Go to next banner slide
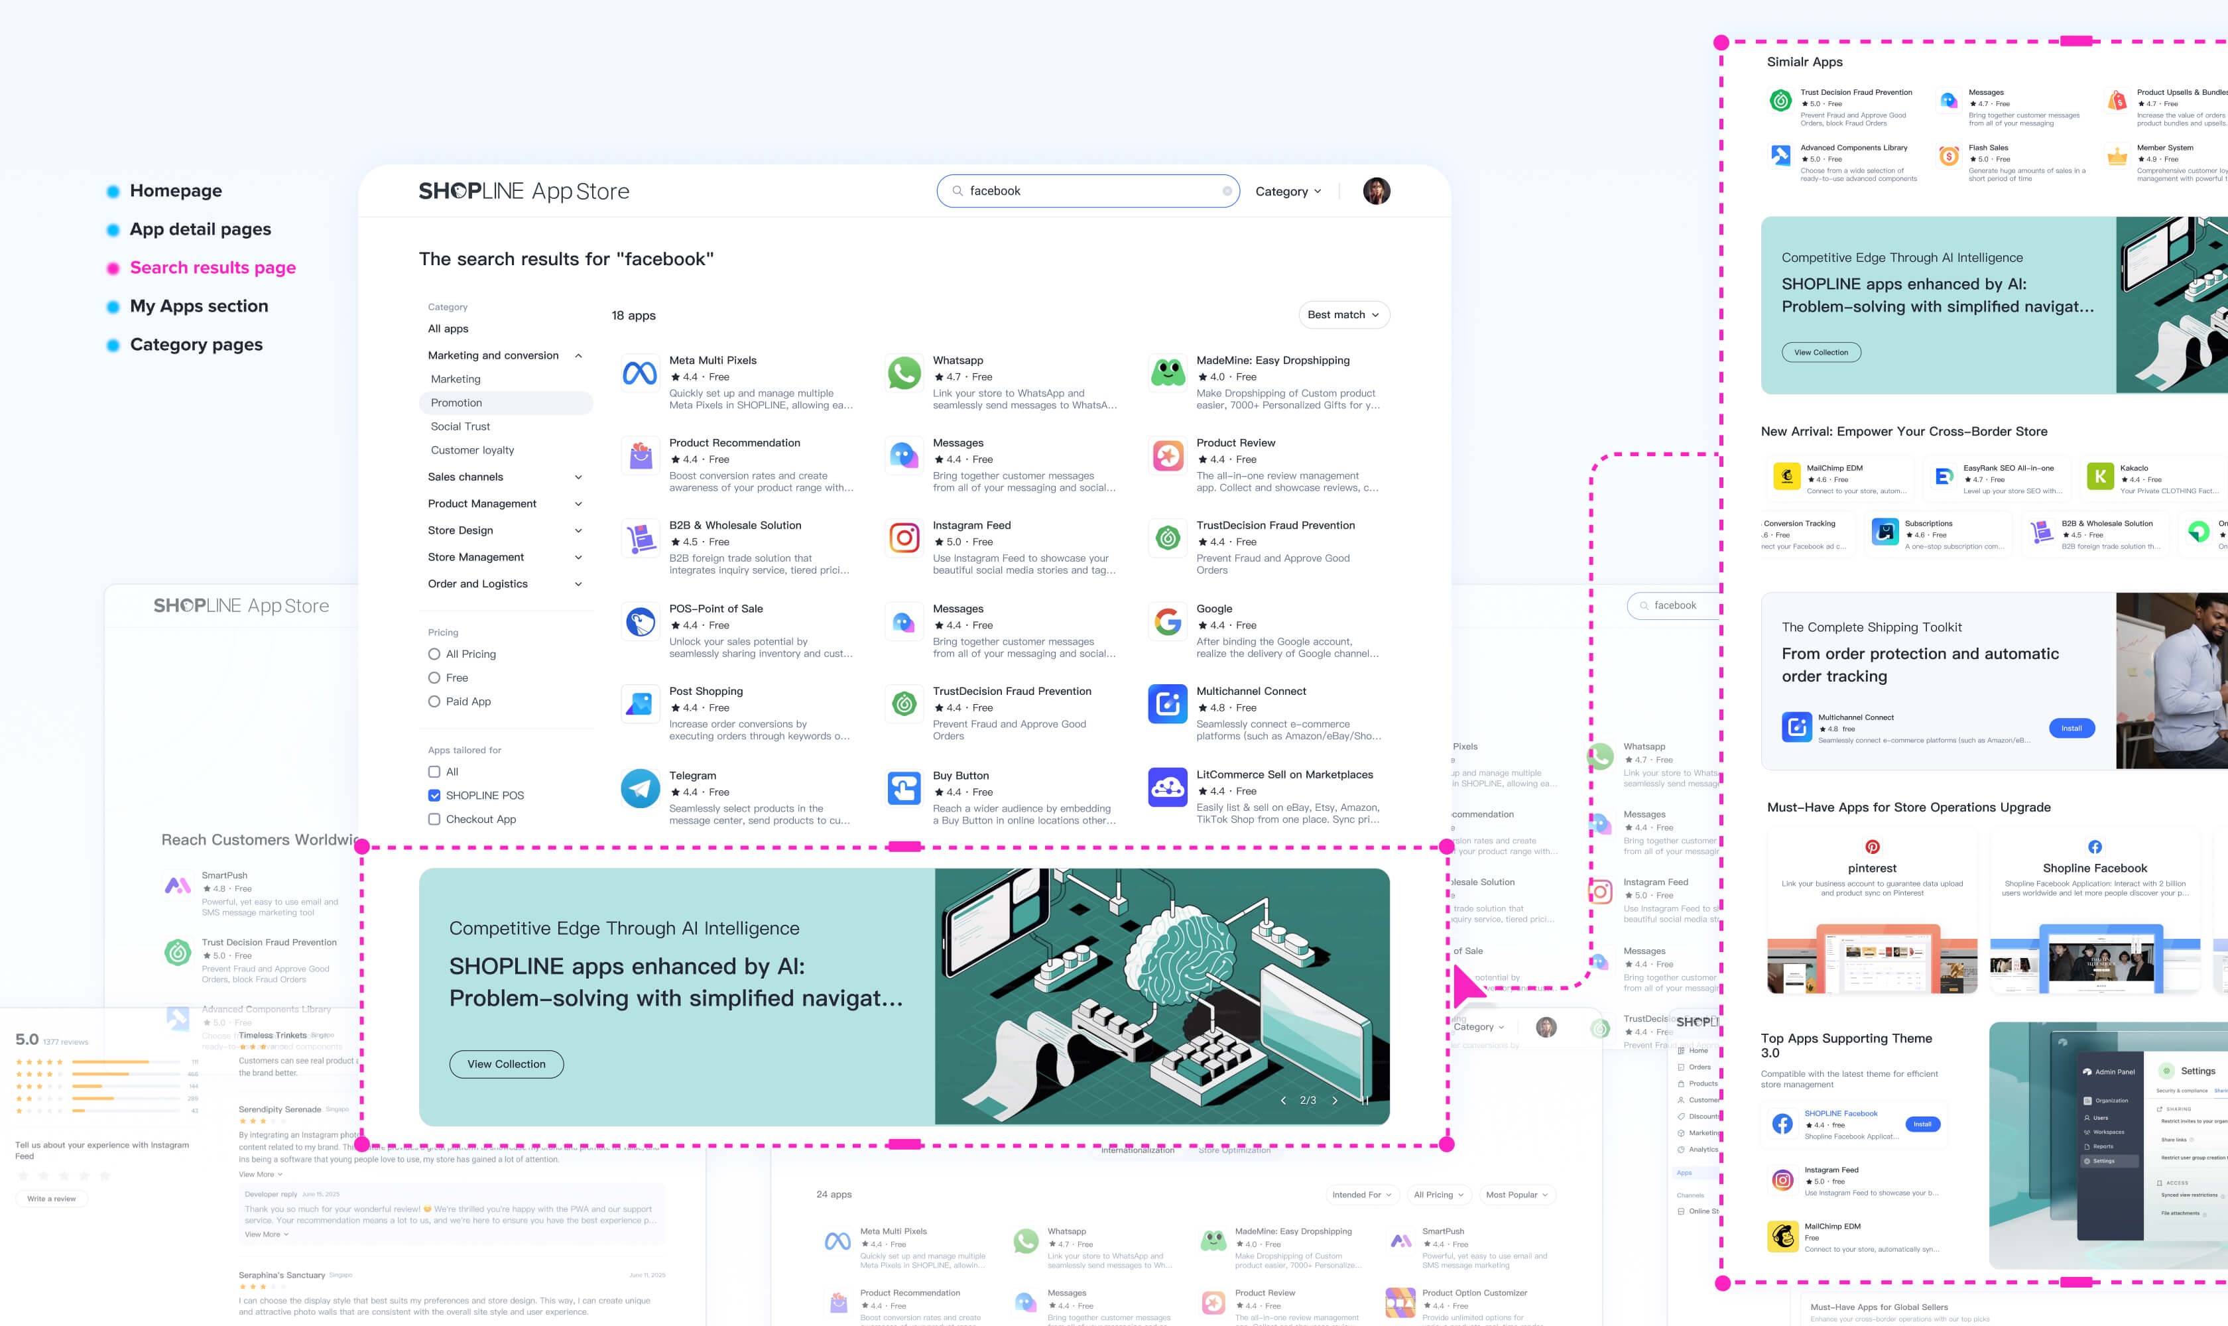The width and height of the screenshot is (2228, 1326). pyautogui.click(x=1335, y=1101)
